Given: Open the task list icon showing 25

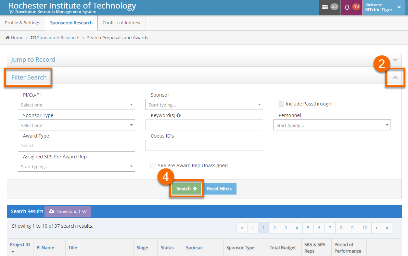Looking at the screenshot, I should point(325,7).
